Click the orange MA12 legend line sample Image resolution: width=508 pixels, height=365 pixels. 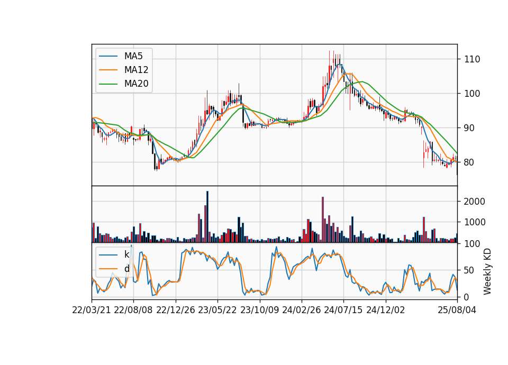click(x=108, y=70)
